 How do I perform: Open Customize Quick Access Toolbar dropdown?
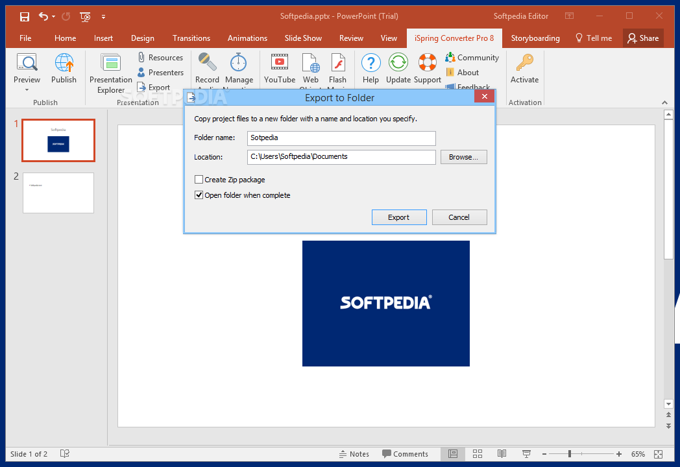(x=103, y=17)
